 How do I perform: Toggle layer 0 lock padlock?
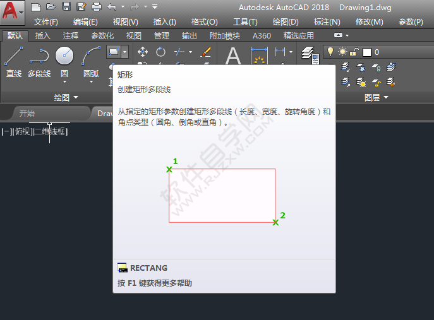click(354, 52)
